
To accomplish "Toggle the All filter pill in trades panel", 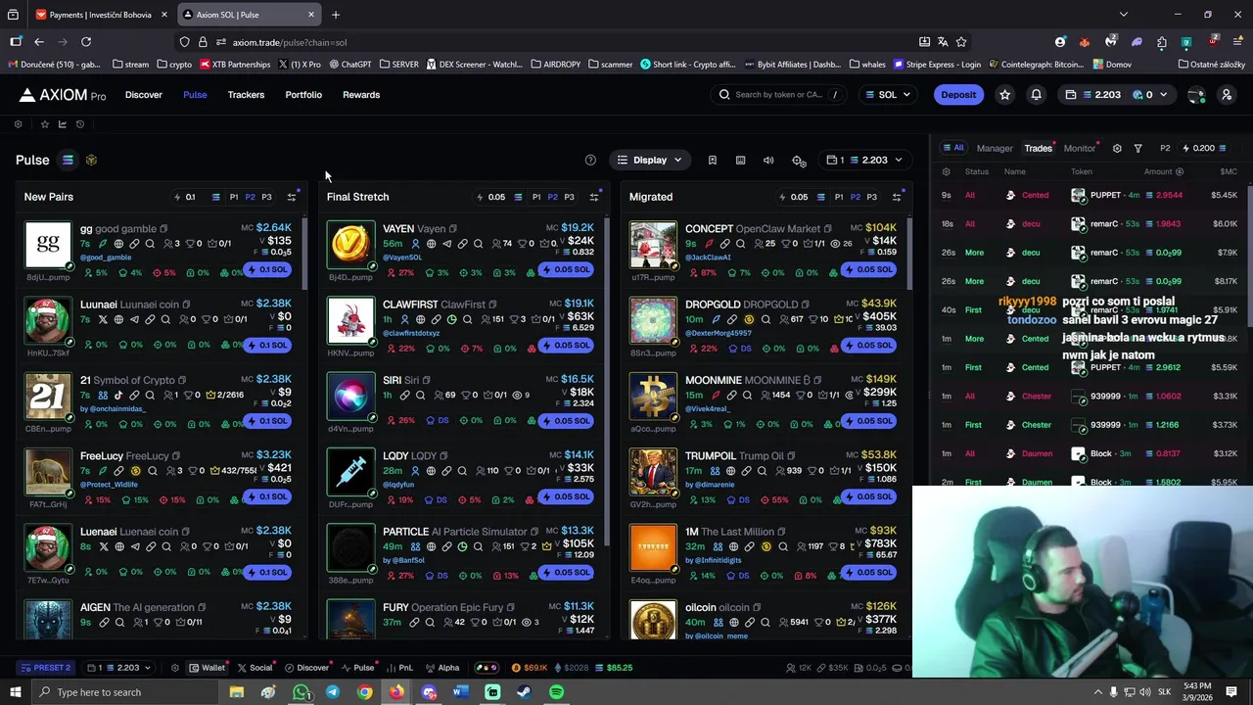I will (953, 148).
